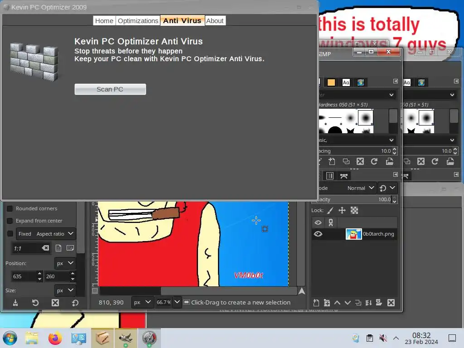Screen dimensions: 464x348
Task: Click eye column header in Layers
Action: point(318,222)
